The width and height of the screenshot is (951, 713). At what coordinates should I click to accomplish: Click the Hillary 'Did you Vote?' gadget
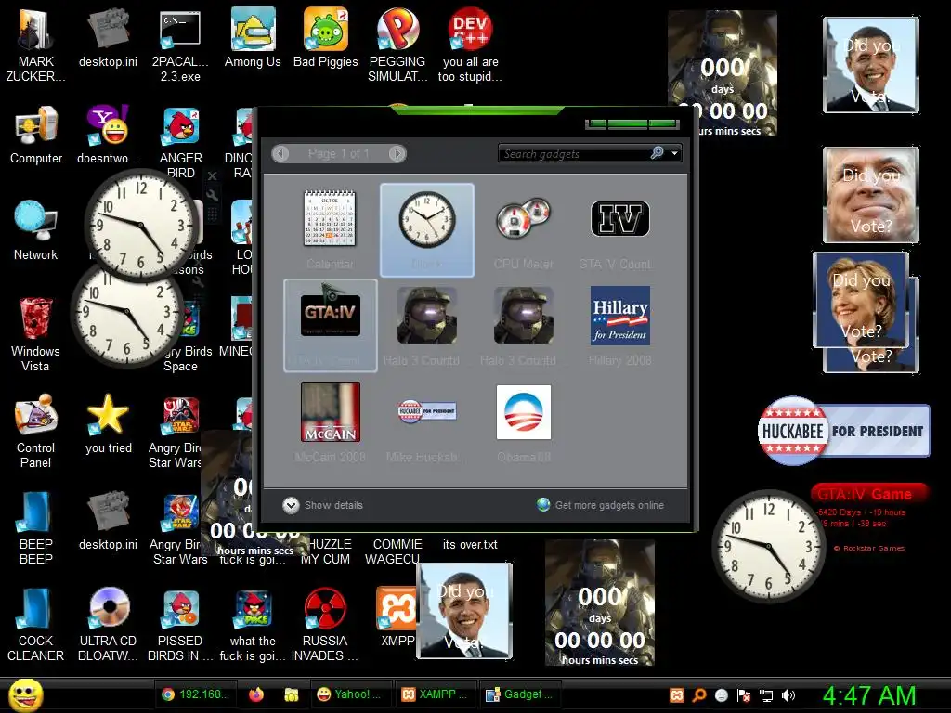click(861, 301)
